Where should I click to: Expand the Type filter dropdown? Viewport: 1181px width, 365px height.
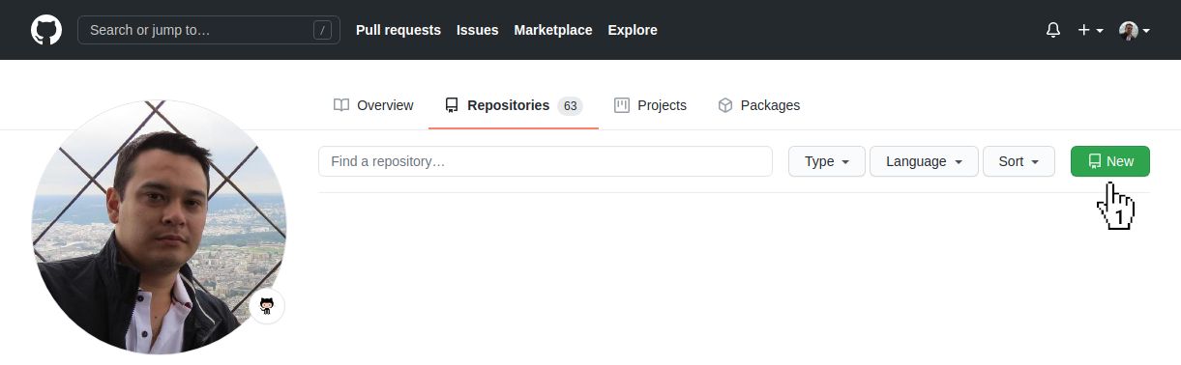point(827,161)
